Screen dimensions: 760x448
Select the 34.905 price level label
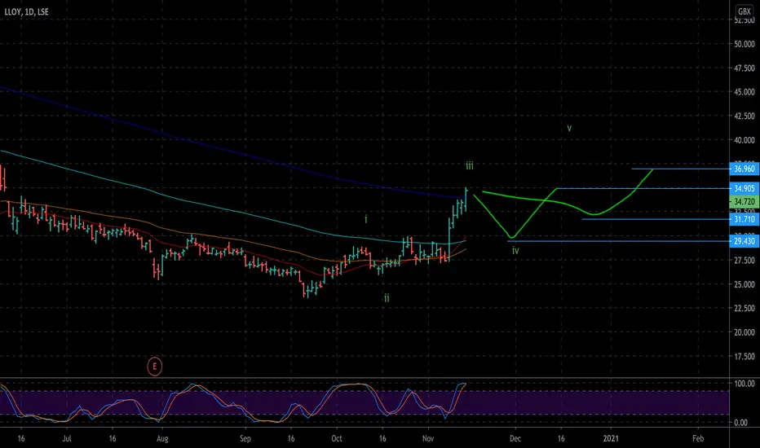tap(744, 188)
